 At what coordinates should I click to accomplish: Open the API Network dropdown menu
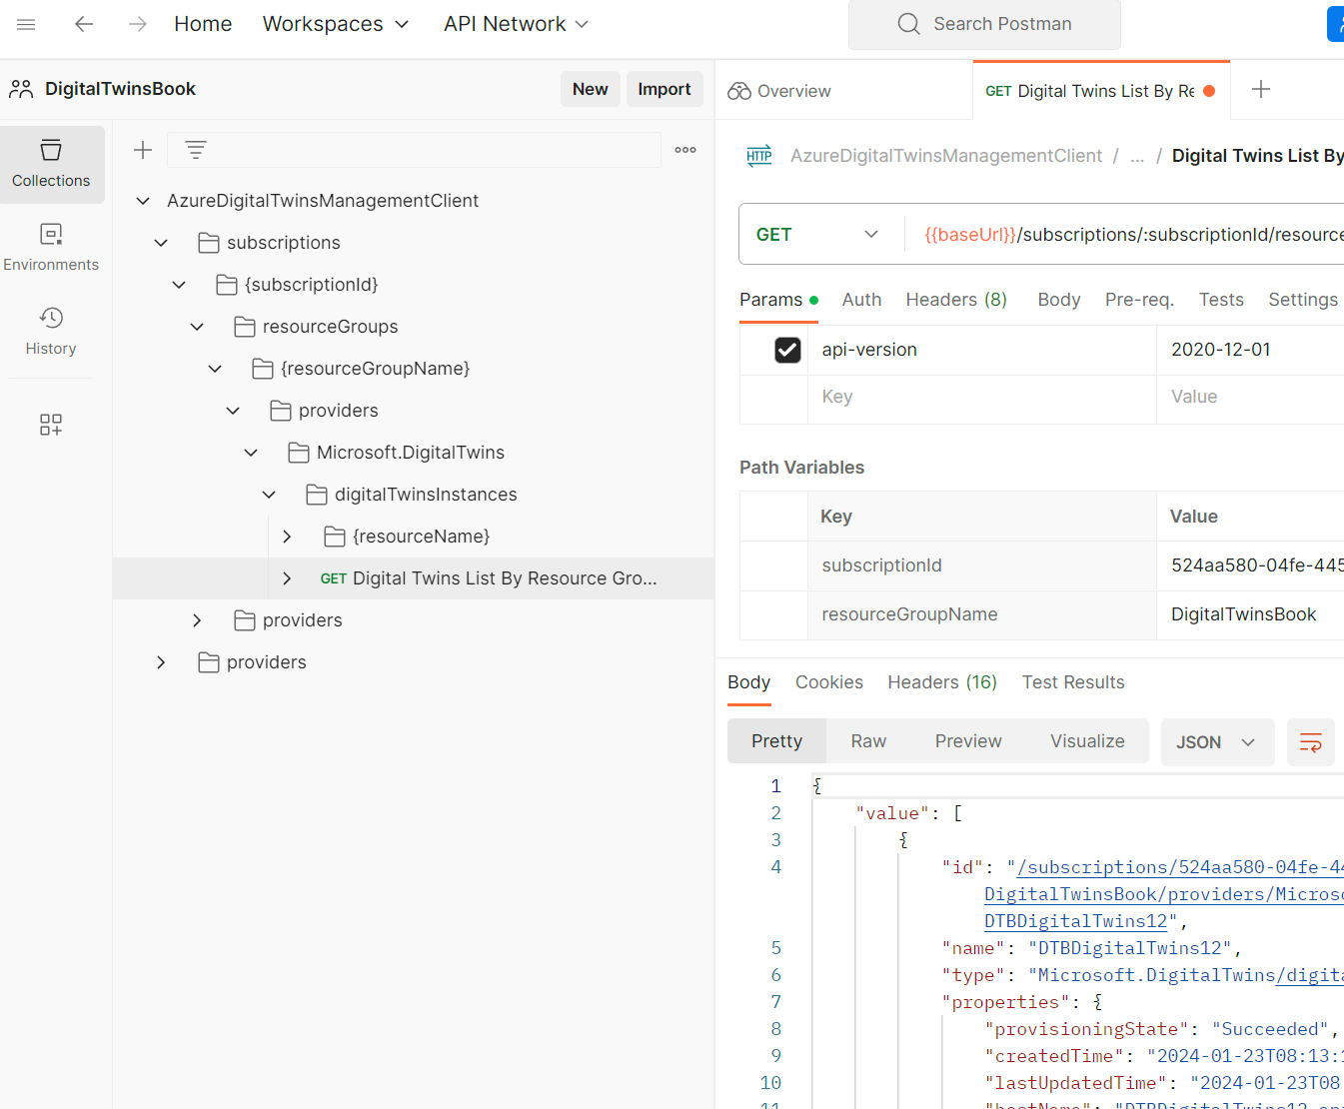coord(517,24)
